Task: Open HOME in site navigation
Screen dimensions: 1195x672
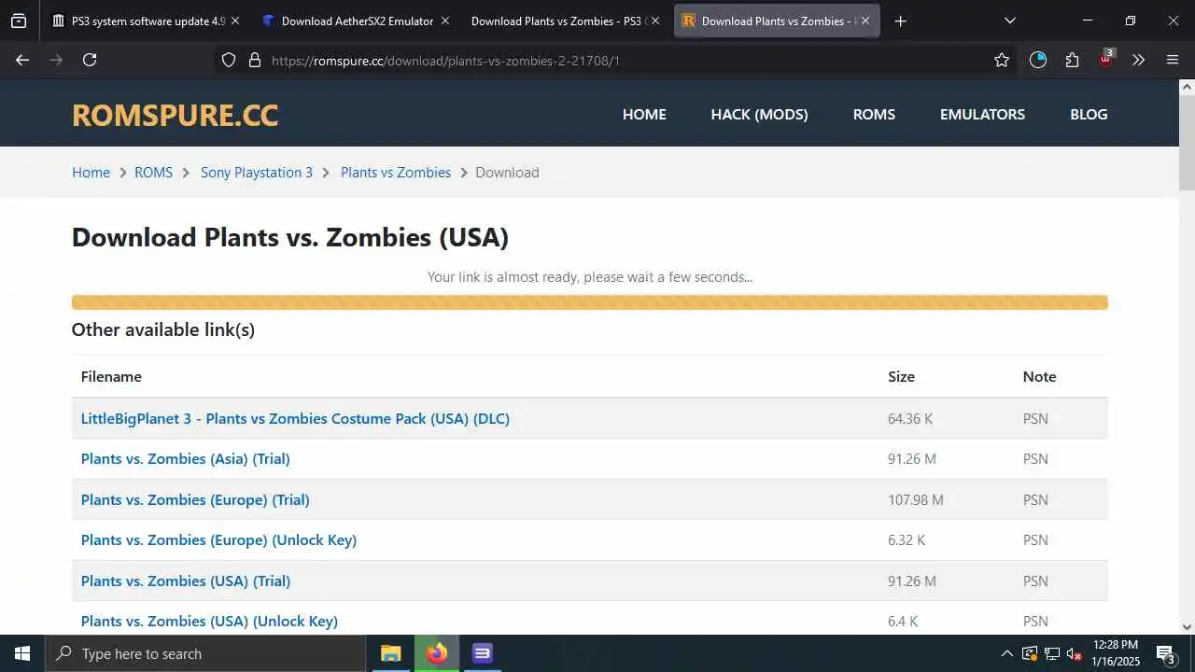Action: pyautogui.click(x=644, y=114)
